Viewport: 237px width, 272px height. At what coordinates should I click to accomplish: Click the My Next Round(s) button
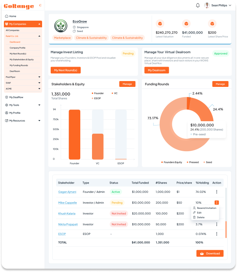click(65, 70)
